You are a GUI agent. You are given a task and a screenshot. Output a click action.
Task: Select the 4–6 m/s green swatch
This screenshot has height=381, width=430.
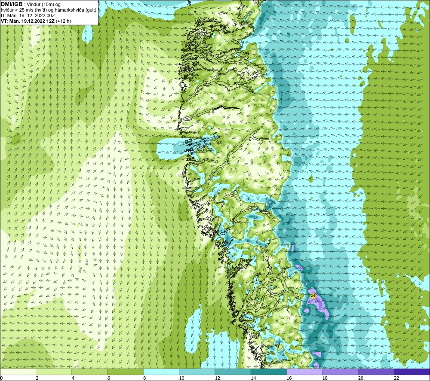pyautogui.click(x=90, y=372)
